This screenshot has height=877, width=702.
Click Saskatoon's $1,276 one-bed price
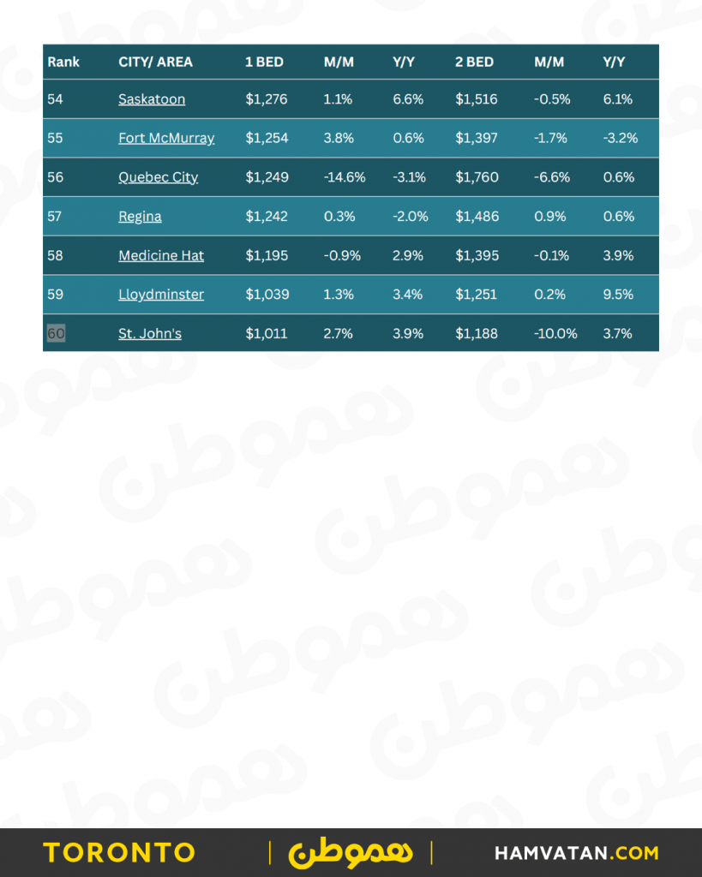coord(267,99)
